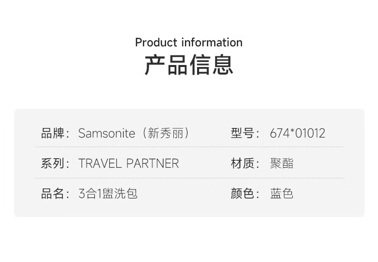Click the "Product information" English heading
Image resolution: width=378 pixels, height=262 pixels.
tap(188, 42)
